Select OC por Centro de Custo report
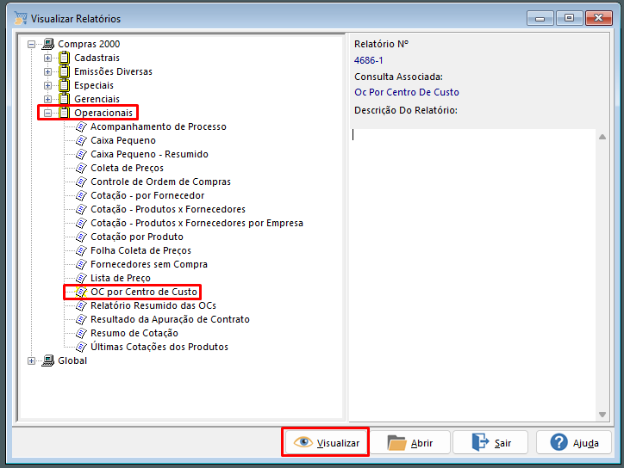 click(x=144, y=292)
